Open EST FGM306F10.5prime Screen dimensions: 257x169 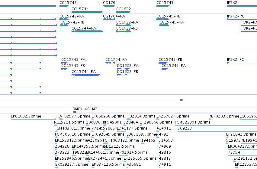tap(72, 134)
